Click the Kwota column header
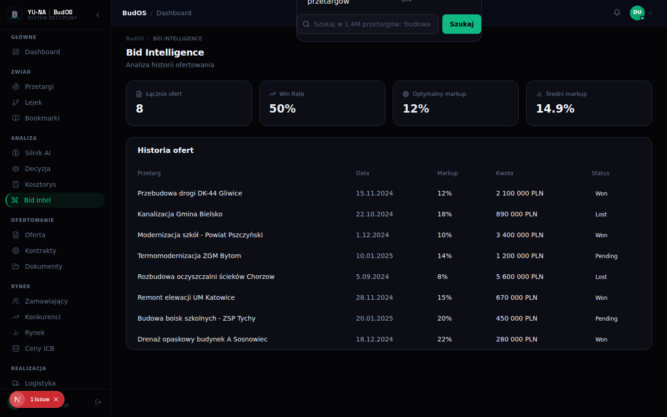Viewport: 667px width, 417px height. tap(504, 173)
